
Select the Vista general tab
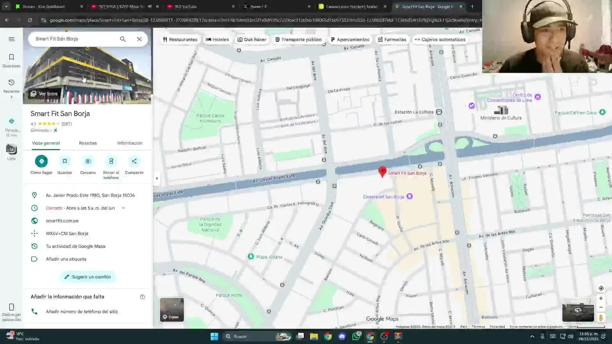(x=46, y=143)
